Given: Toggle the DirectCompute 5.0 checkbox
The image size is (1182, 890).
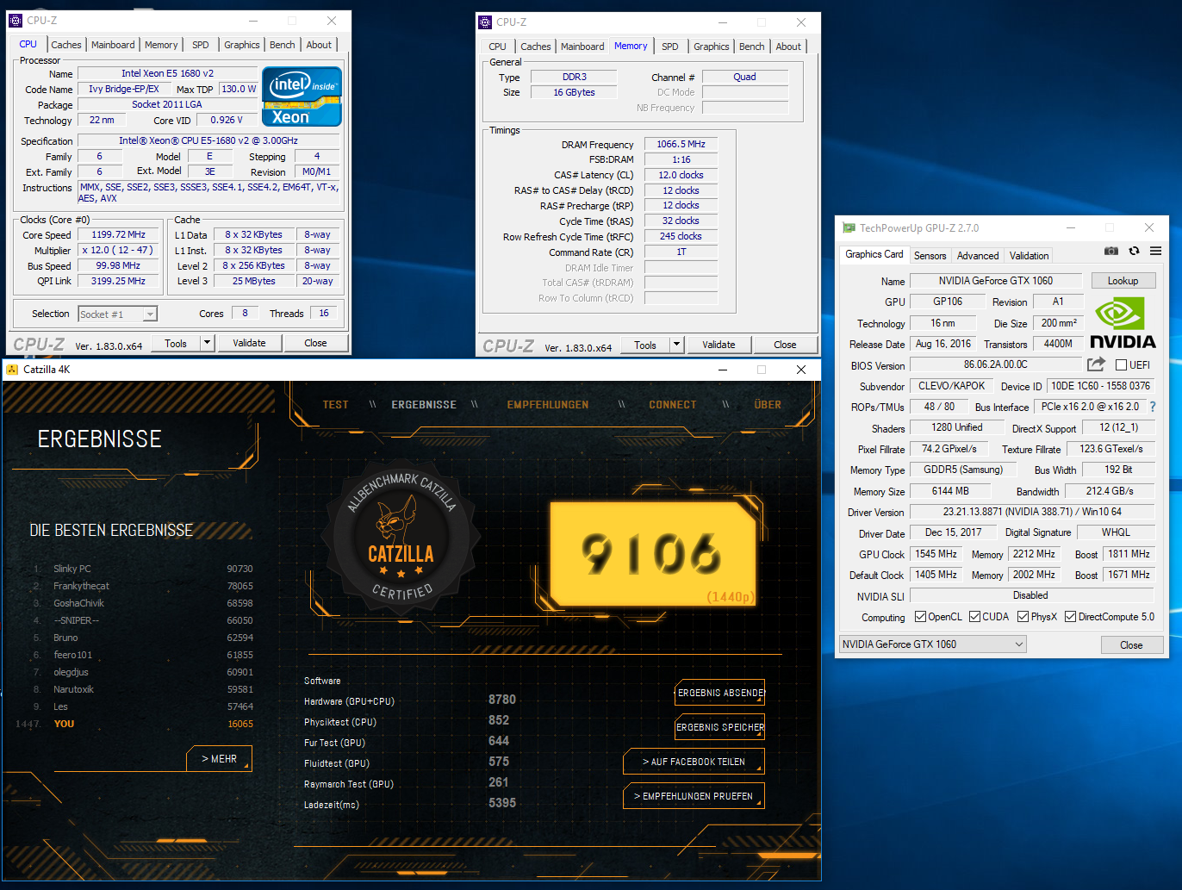Looking at the screenshot, I should [1070, 617].
